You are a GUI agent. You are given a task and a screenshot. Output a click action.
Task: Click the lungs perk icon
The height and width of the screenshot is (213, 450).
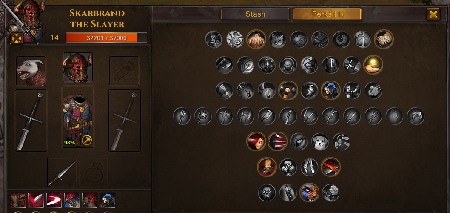(x=362, y=39)
